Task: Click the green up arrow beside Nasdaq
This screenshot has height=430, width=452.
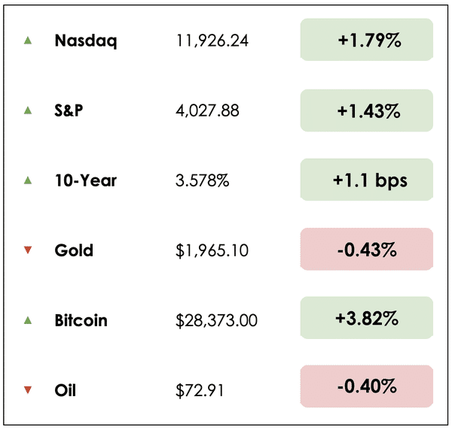Action: tap(28, 41)
